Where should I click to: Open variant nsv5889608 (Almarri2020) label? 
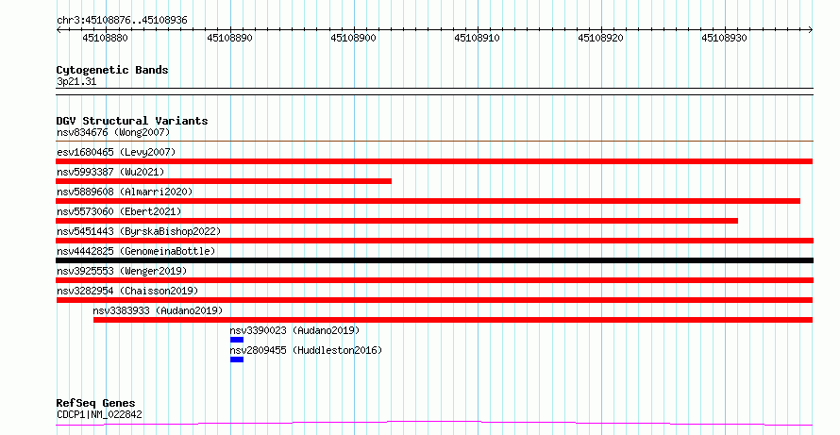[125, 192]
